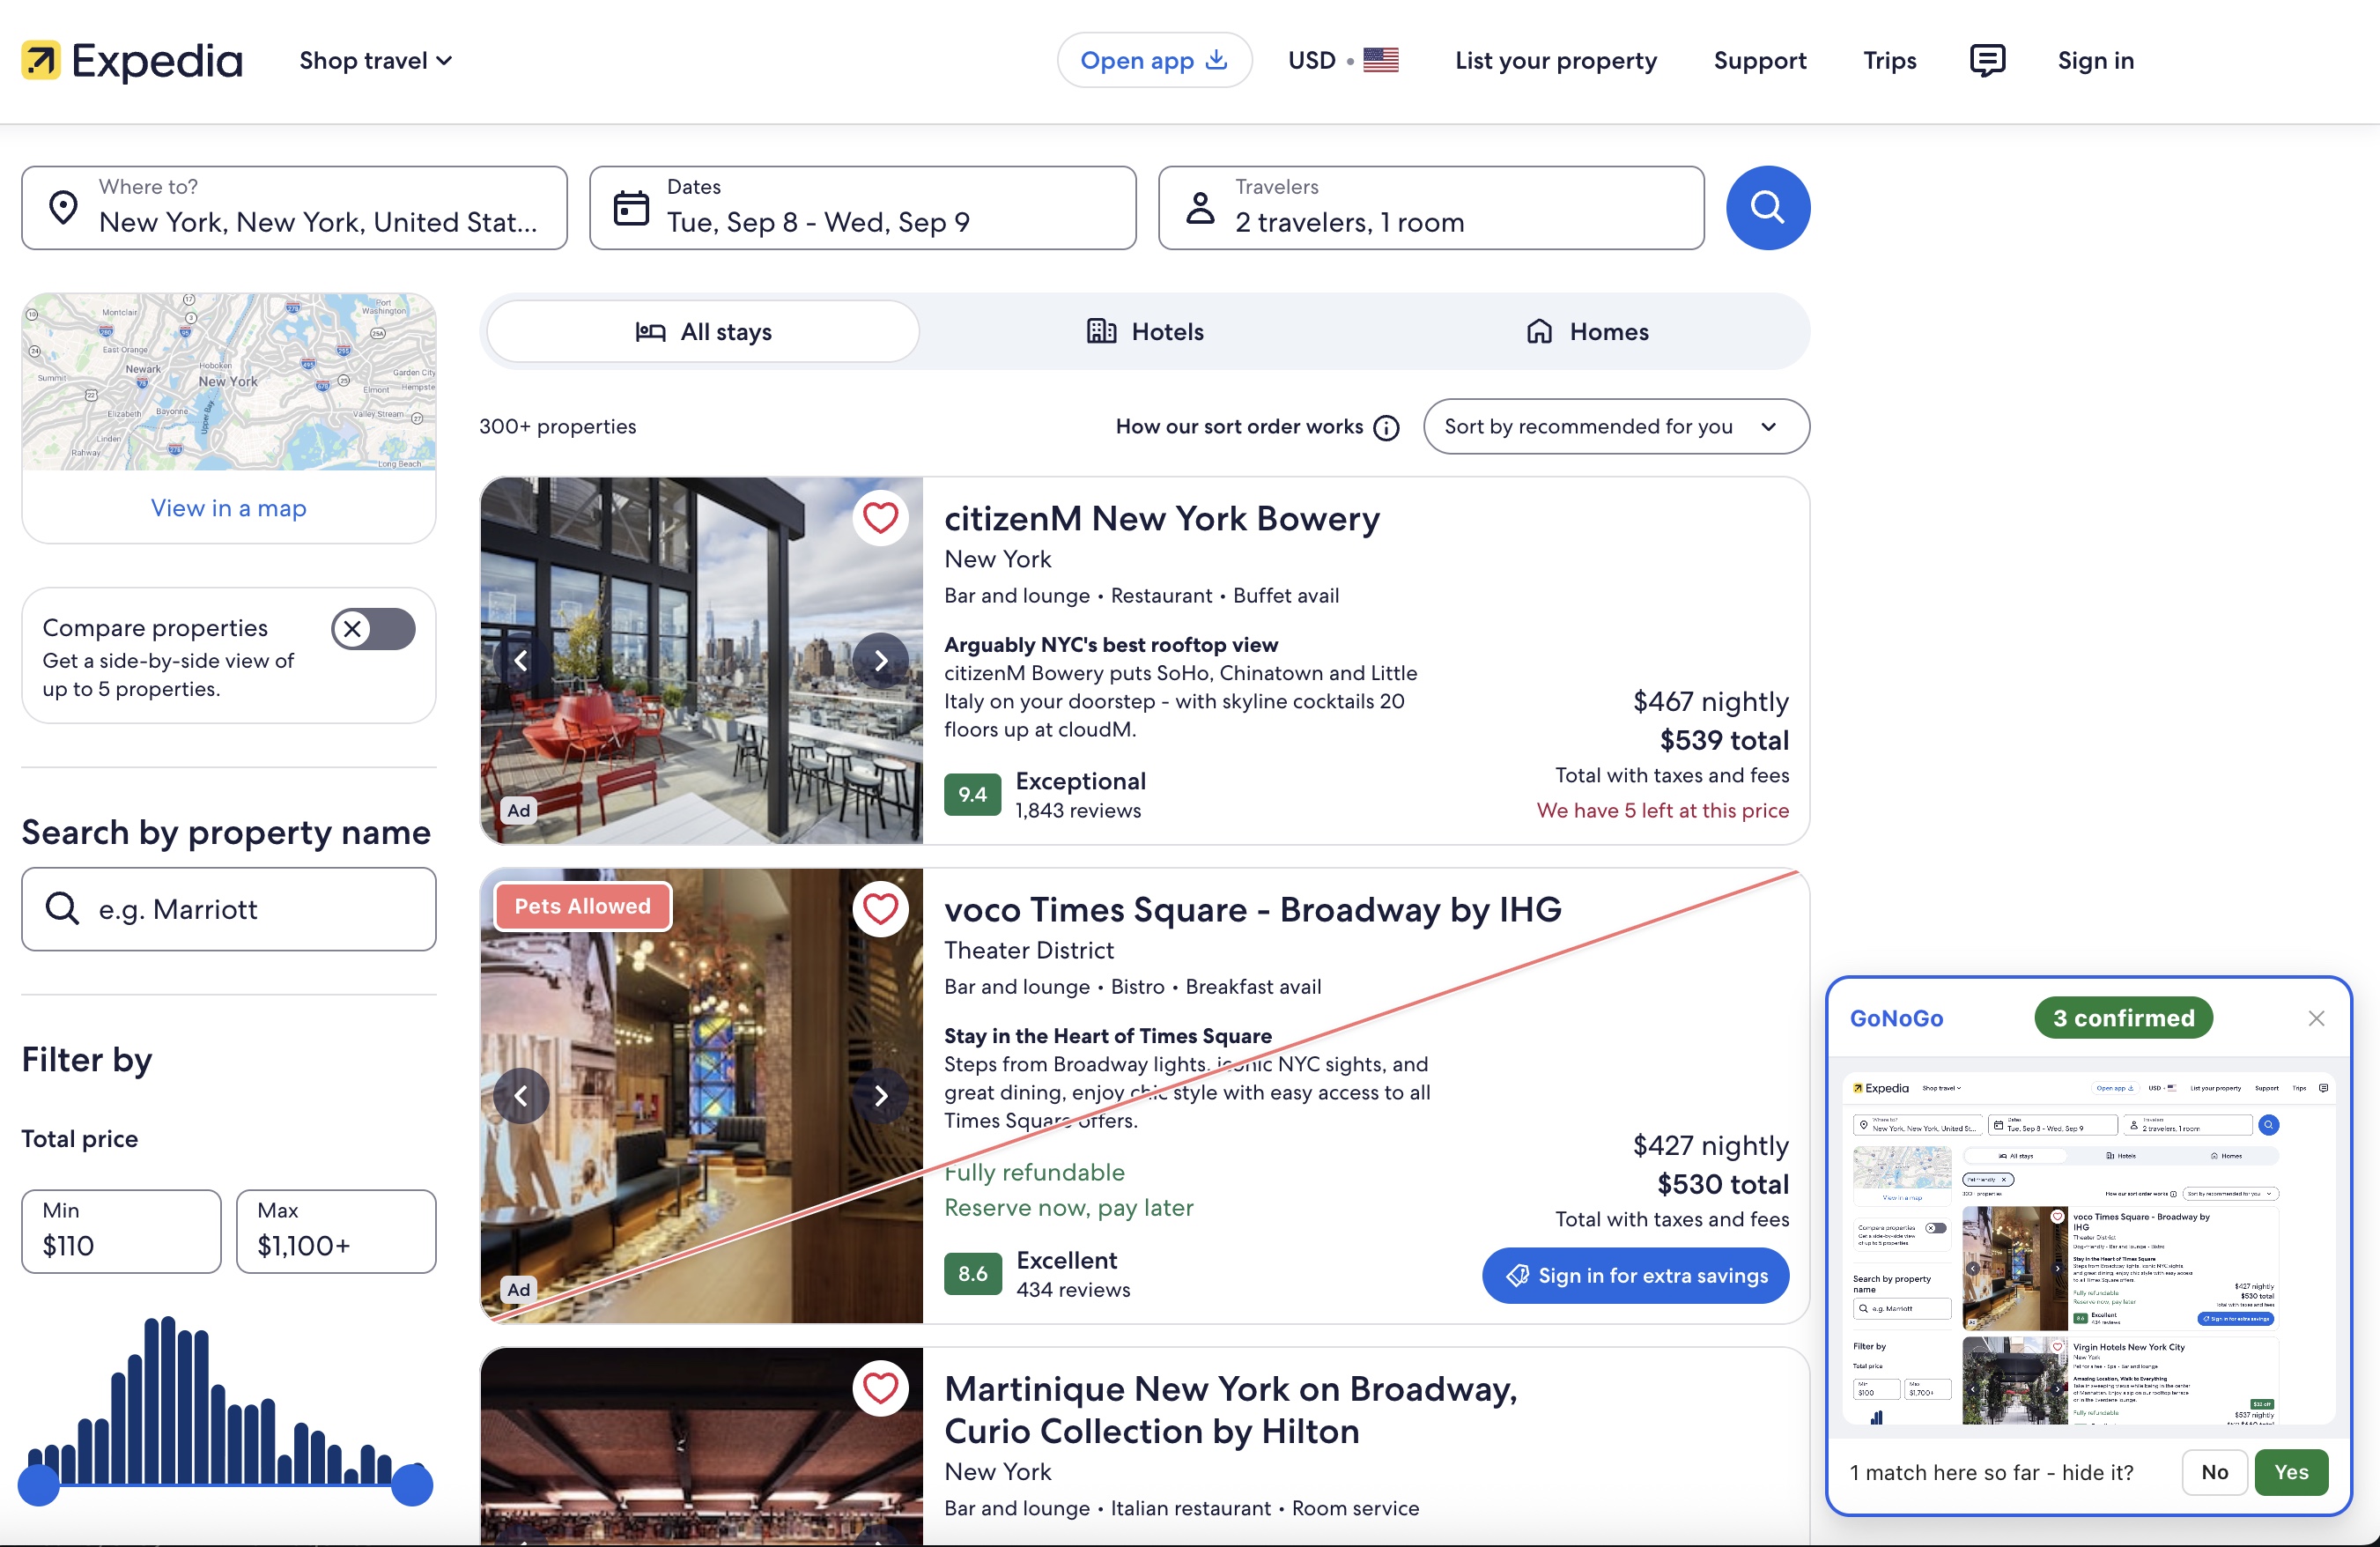
Task: Click the location pin icon
Action: pyautogui.click(x=63, y=208)
